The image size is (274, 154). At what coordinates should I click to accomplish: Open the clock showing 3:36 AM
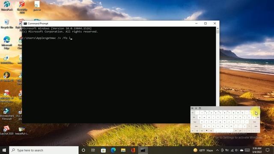coord(257,150)
